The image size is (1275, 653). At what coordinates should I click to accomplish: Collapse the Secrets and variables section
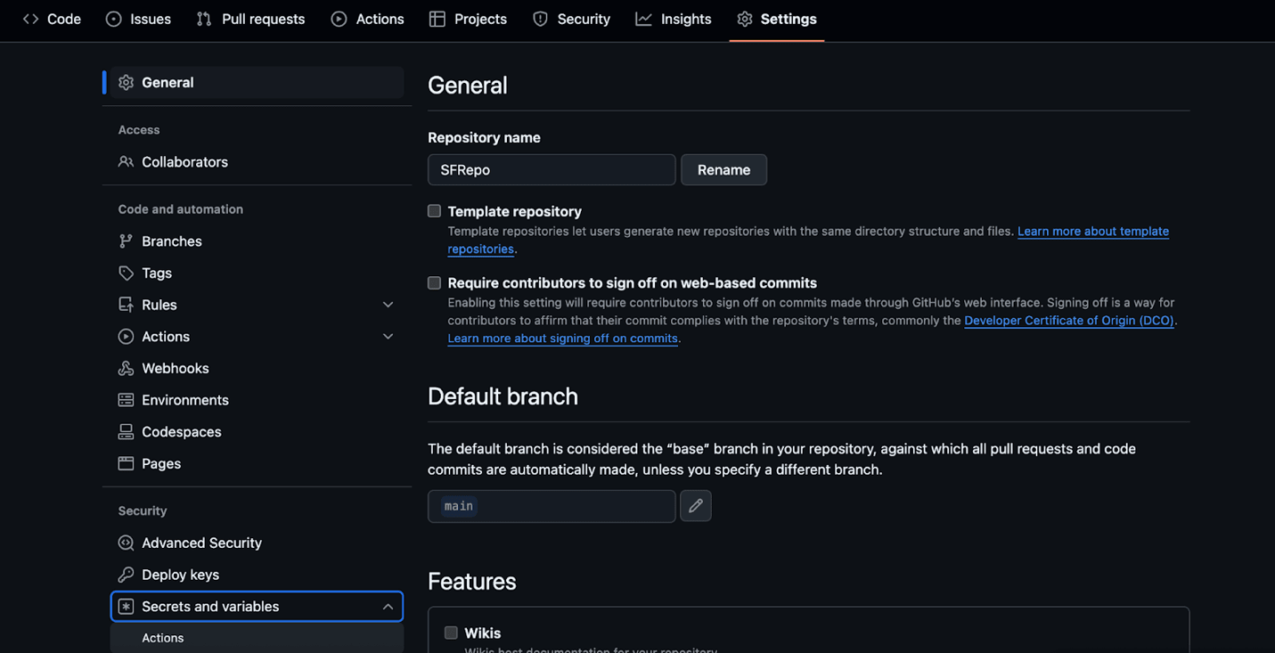(388, 607)
